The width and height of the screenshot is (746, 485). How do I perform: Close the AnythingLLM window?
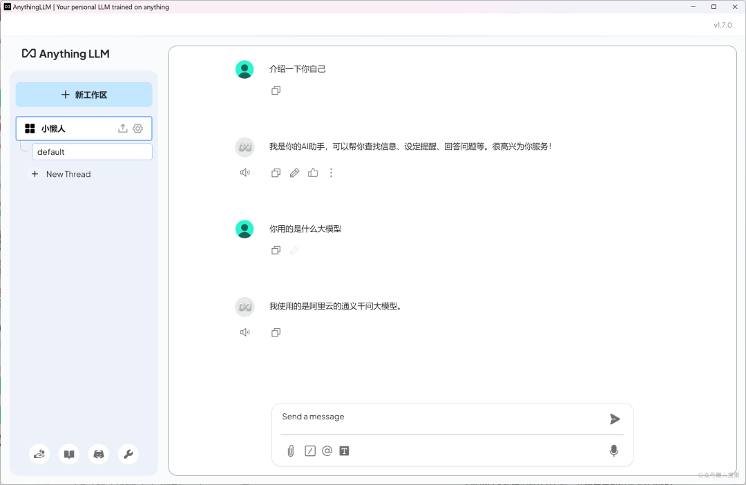pos(734,7)
